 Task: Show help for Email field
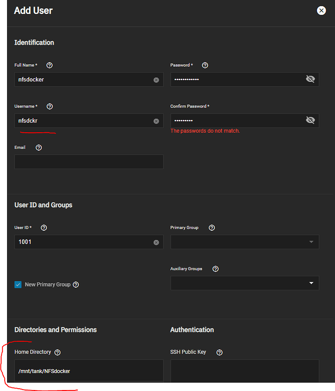coord(39,147)
